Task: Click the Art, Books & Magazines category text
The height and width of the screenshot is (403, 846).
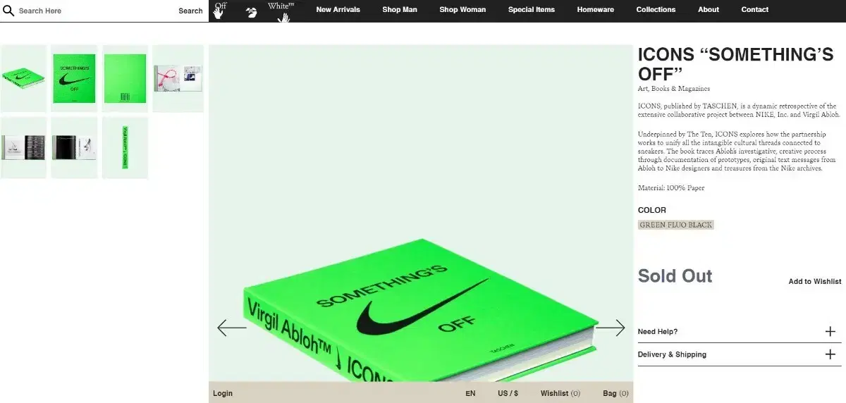Action: 674,89
